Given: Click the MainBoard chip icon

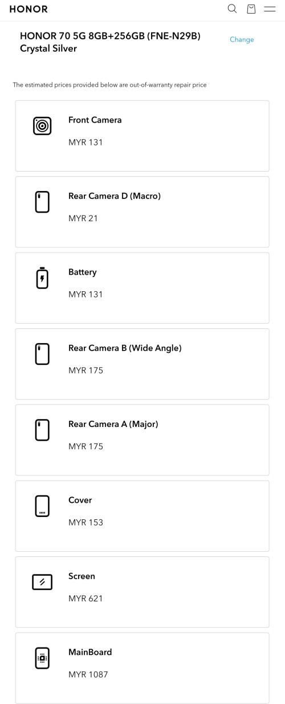Looking at the screenshot, I should (x=42, y=658).
